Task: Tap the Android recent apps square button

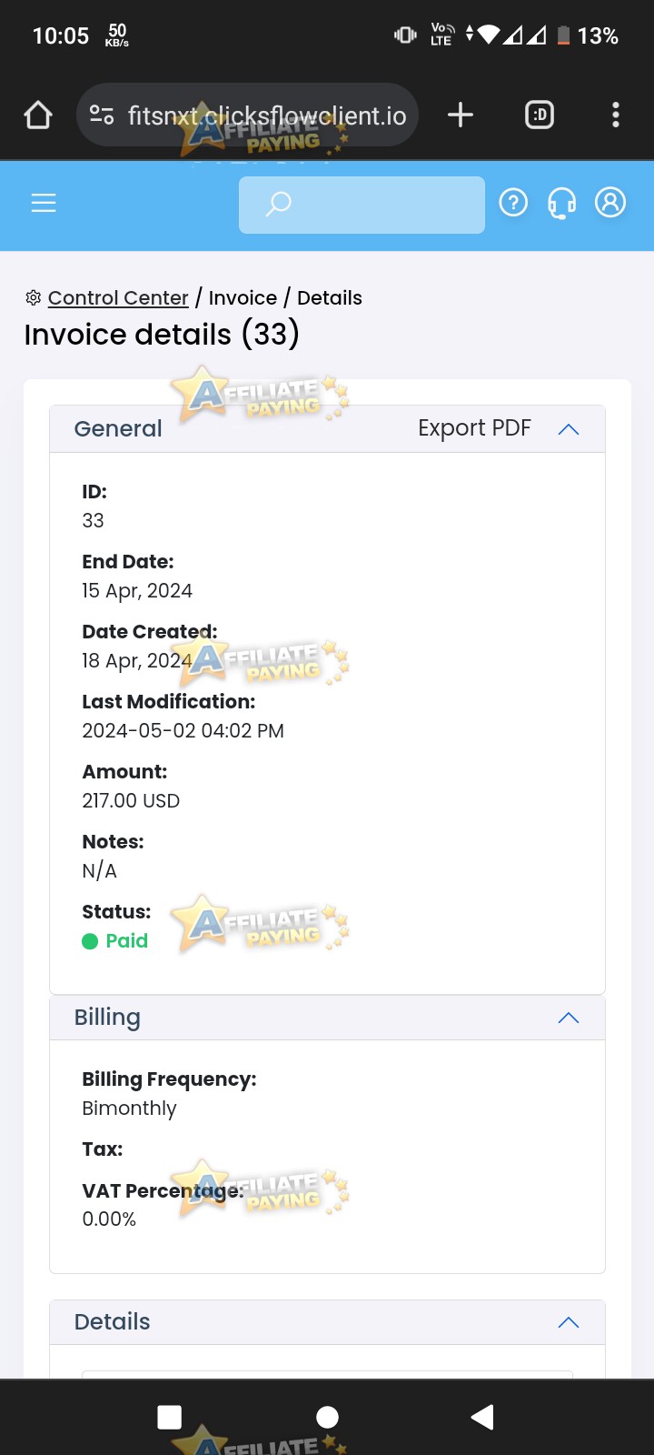Action: pyautogui.click(x=170, y=1417)
